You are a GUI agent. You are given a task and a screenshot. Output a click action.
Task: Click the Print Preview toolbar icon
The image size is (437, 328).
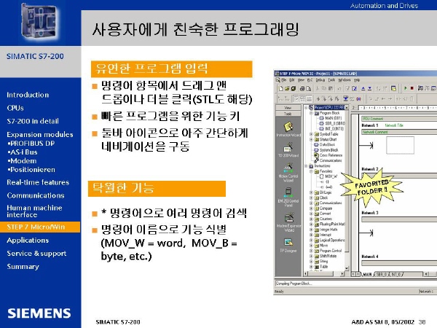point(308,89)
